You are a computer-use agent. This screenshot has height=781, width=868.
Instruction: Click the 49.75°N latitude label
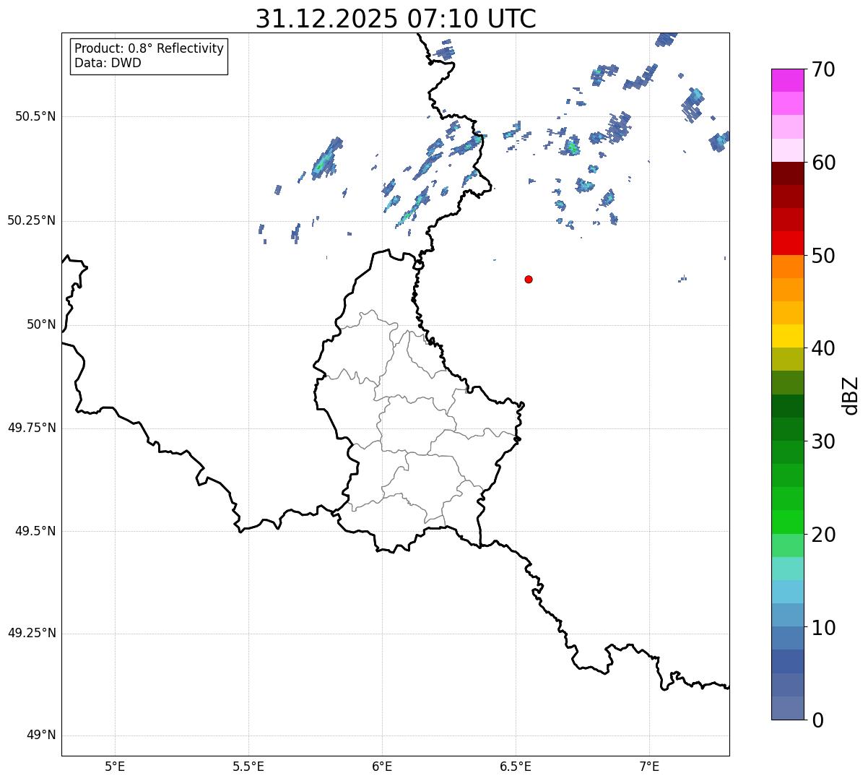coord(32,428)
